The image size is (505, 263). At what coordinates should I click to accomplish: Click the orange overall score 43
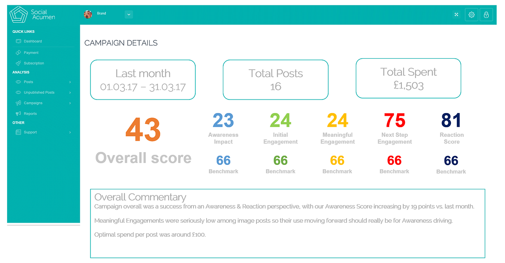pos(143,129)
